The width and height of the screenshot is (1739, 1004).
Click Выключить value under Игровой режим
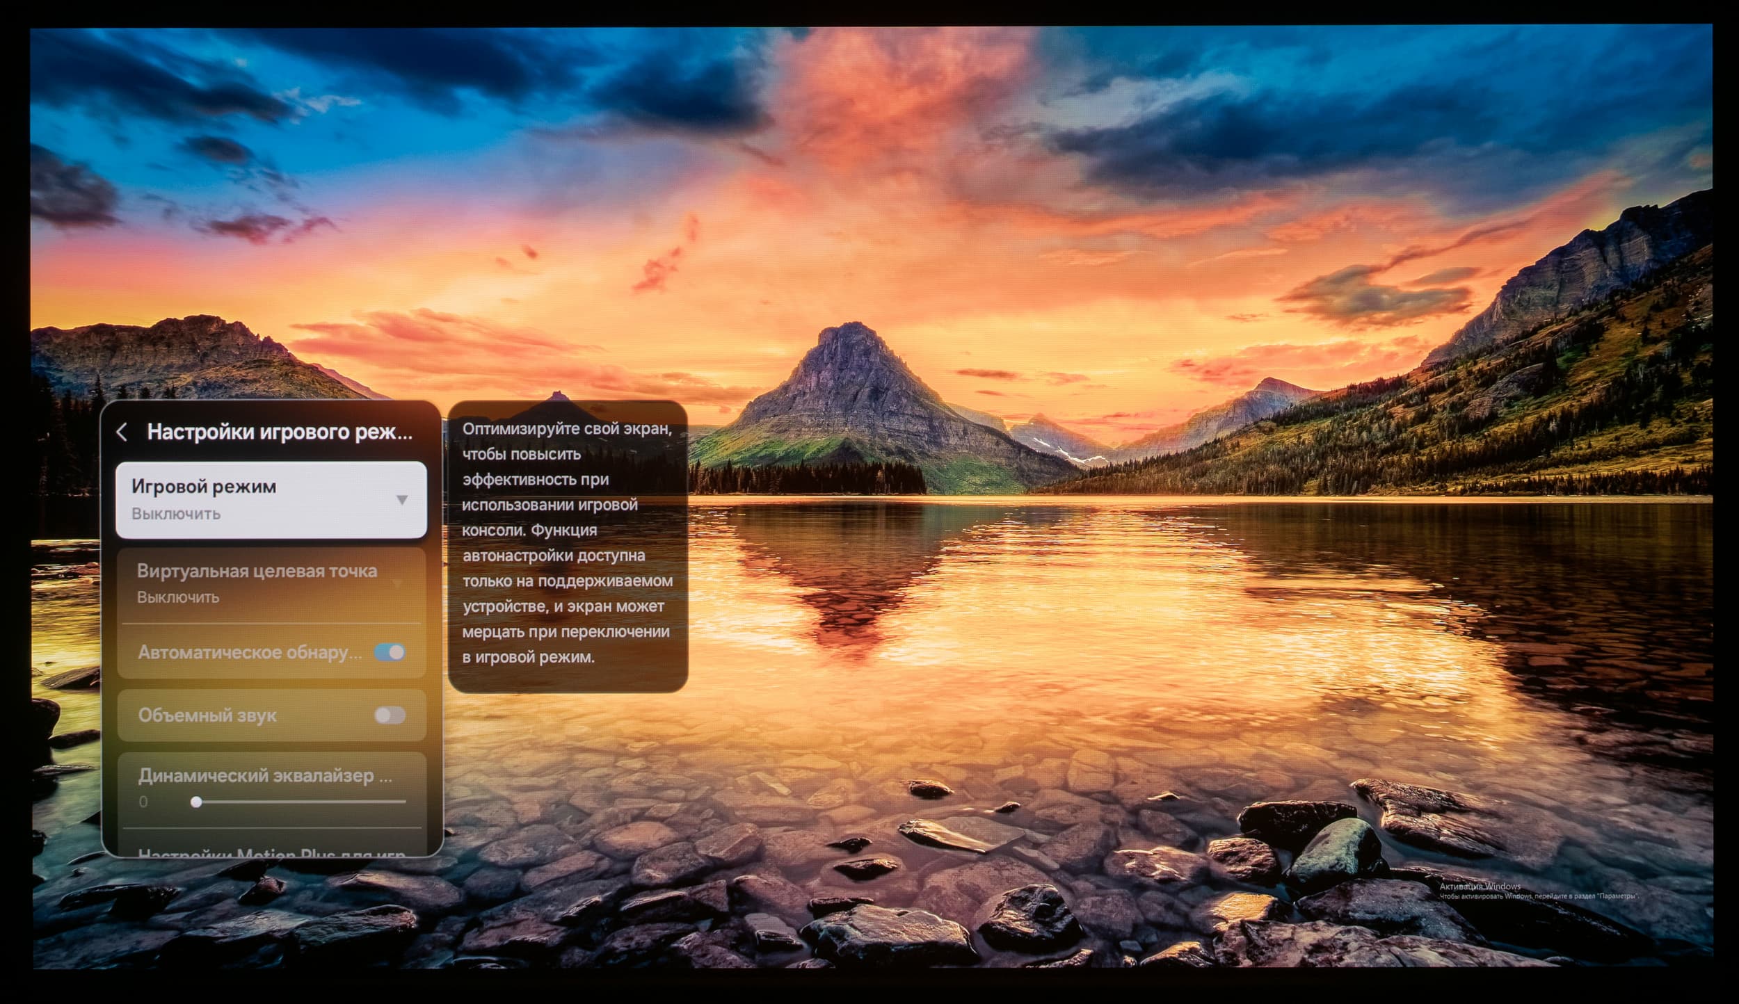click(x=176, y=514)
